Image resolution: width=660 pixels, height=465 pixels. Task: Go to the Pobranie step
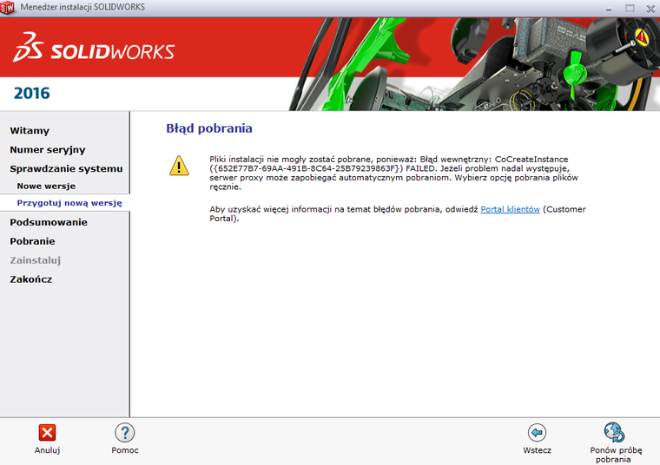point(32,241)
